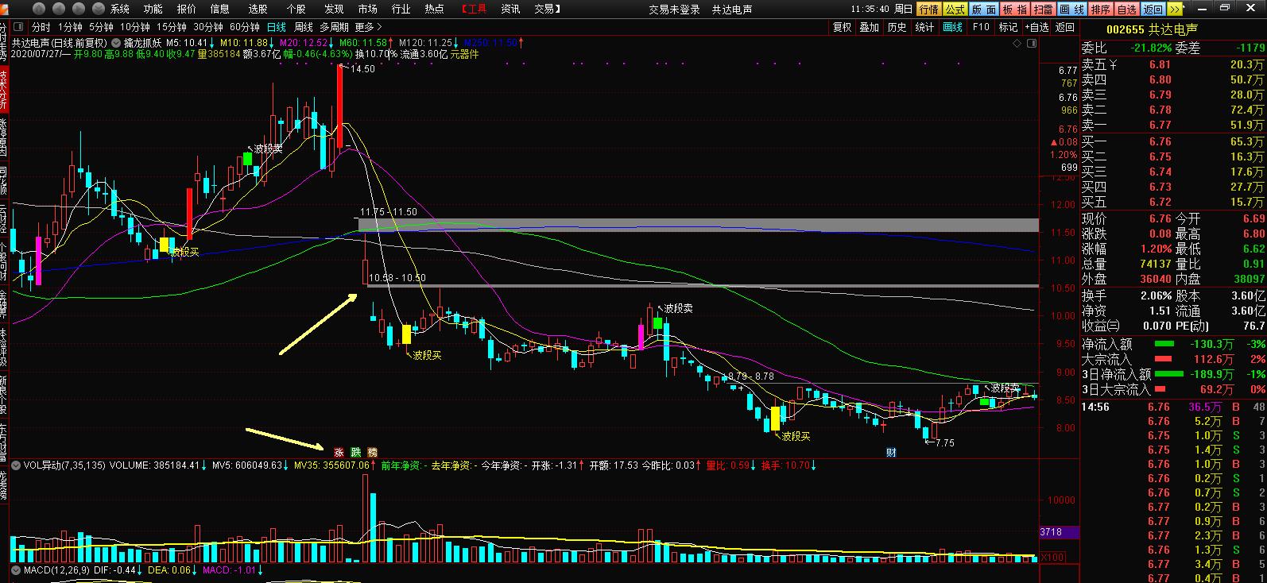Click the 榜 marker icon
Viewport: 1267px width, 583px height.
coord(372,450)
